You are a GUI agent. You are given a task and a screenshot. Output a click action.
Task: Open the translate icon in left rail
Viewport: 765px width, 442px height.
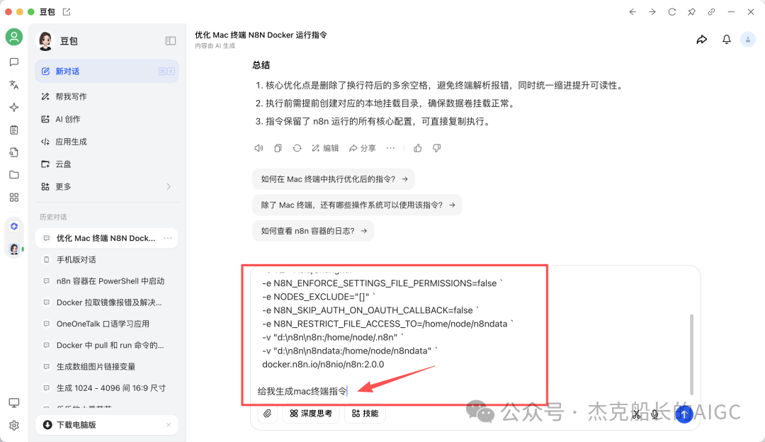point(13,84)
